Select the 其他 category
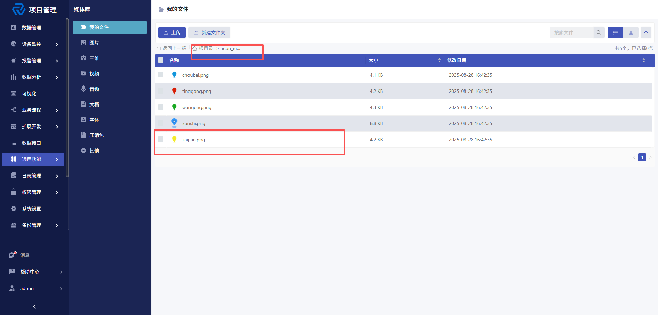Screen dimensions: 658x315 point(110,151)
